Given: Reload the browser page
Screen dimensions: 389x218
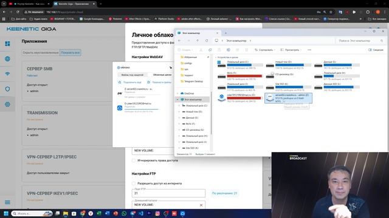Looking at the screenshot, I should (x=18, y=12).
